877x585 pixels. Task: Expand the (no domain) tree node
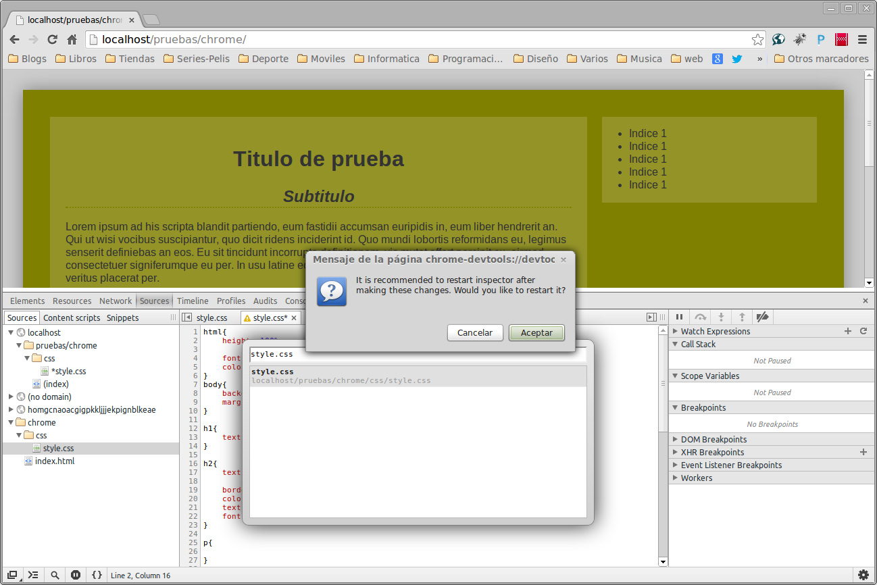11,397
